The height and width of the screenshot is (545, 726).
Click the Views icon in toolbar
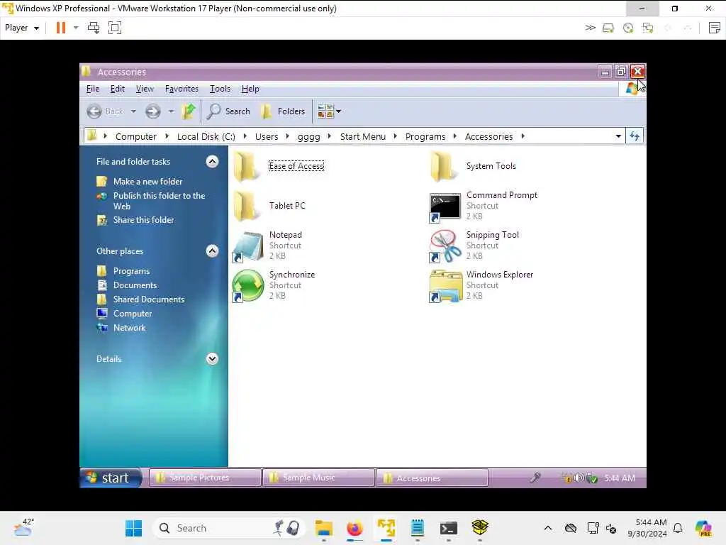click(325, 111)
